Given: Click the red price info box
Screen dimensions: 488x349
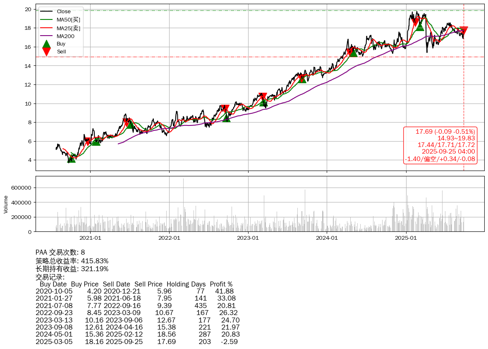Looking at the screenshot, I should coord(440,145).
